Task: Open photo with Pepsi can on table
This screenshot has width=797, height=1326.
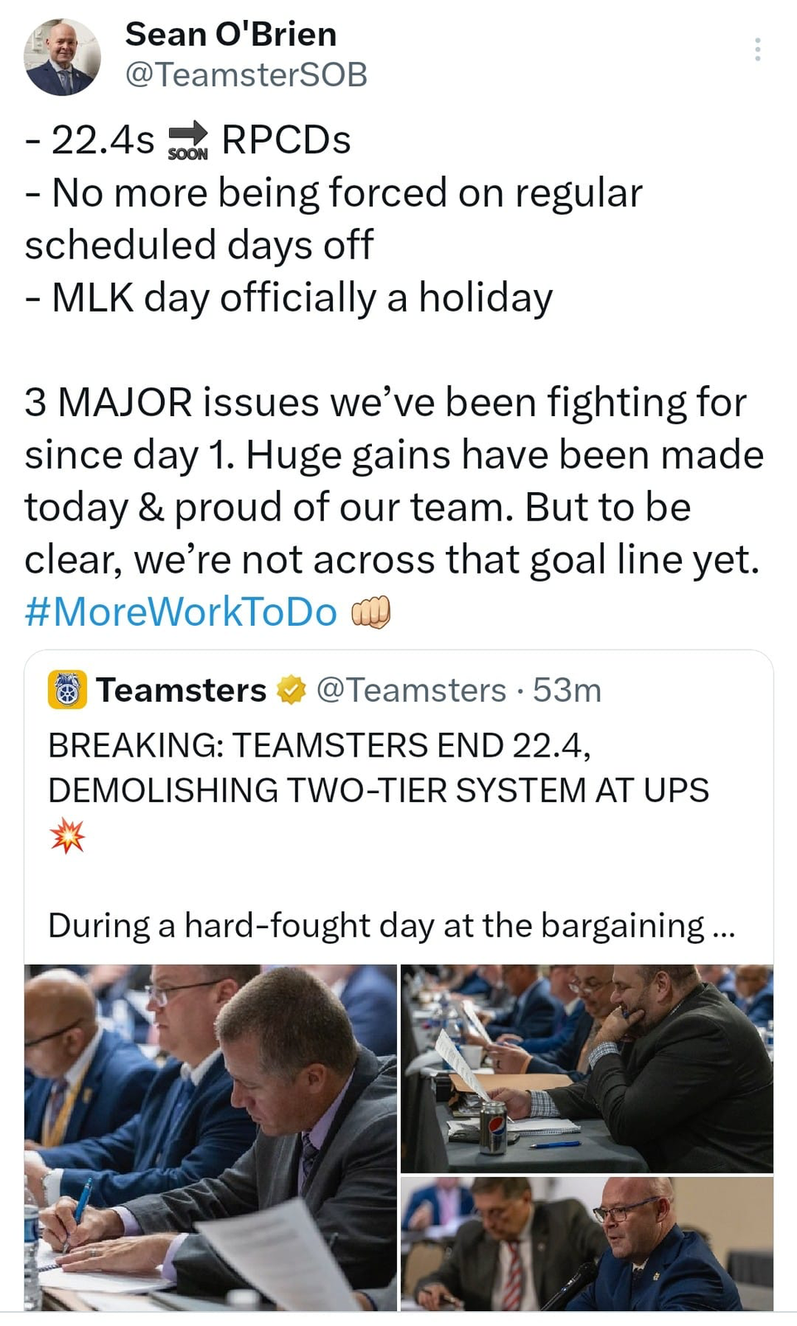Action: tap(587, 1068)
